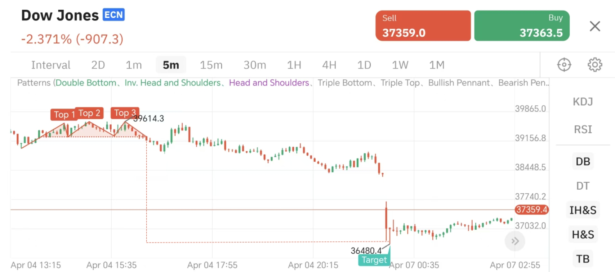The width and height of the screenshot is (615, 272).
Task: Click the Target marker label
Action: tap(374, 260)
